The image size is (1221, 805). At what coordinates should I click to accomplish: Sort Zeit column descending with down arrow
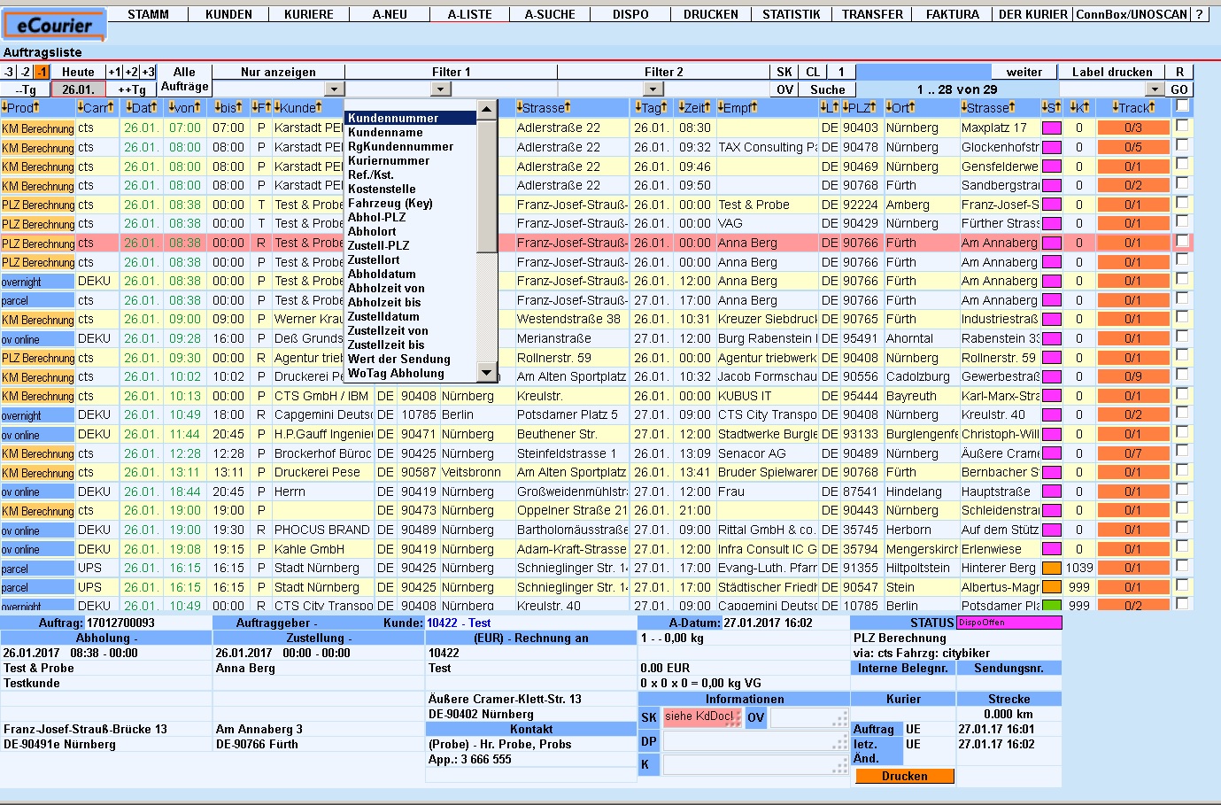click(x=683, y=108)
